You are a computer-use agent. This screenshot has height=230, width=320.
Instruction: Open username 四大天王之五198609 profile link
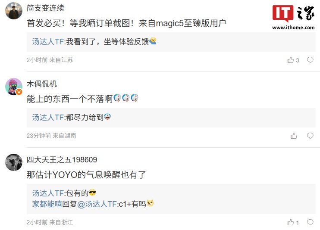point(62,160)
